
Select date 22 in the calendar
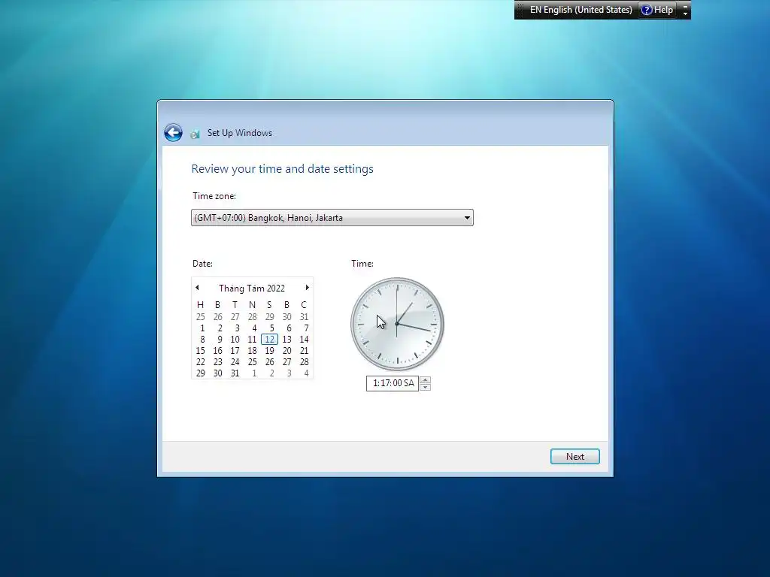(200, 362)
